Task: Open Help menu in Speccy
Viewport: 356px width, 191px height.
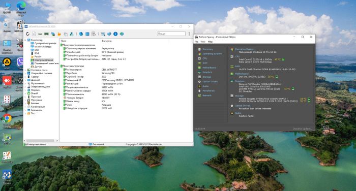Action: [x=210, y=42]
